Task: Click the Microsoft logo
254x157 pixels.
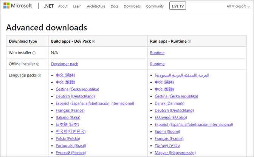Action: 20,6
